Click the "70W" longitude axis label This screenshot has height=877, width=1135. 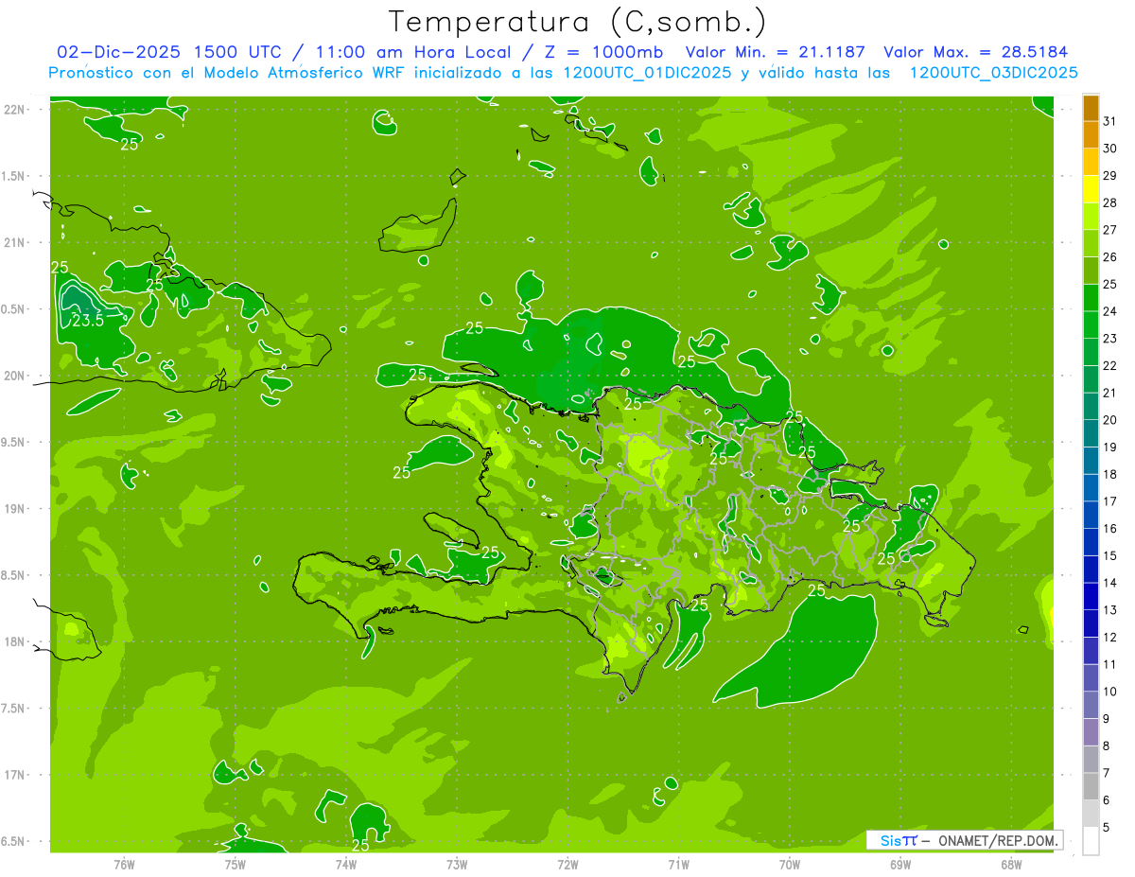[x=790, y=865]
